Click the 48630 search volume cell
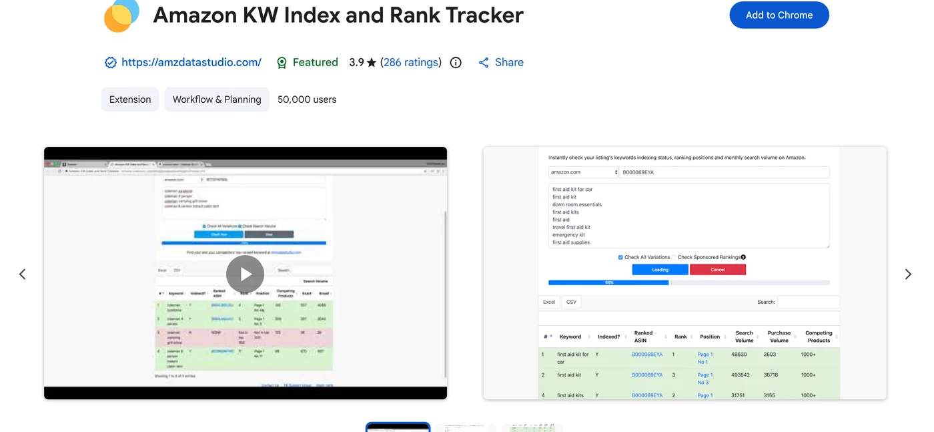Viewport: 934px width, 432px height. 739,355
